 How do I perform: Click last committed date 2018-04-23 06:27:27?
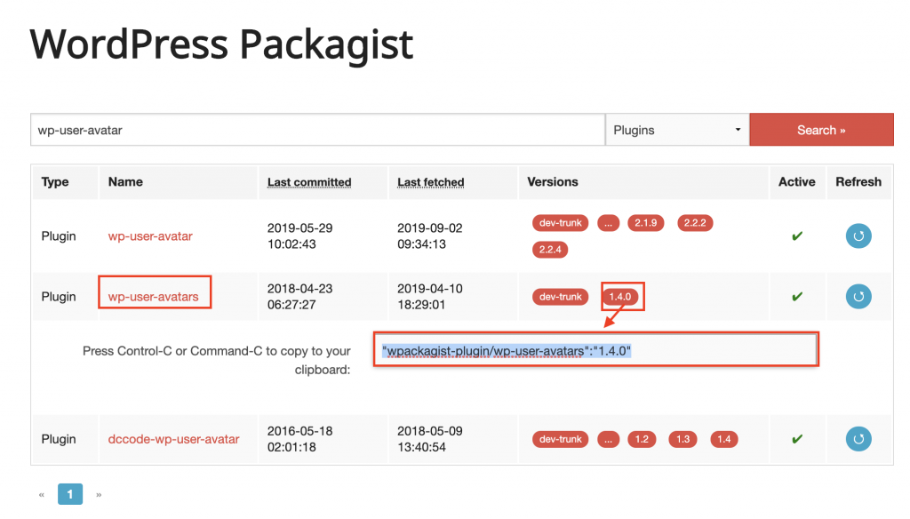click(300, 296)
